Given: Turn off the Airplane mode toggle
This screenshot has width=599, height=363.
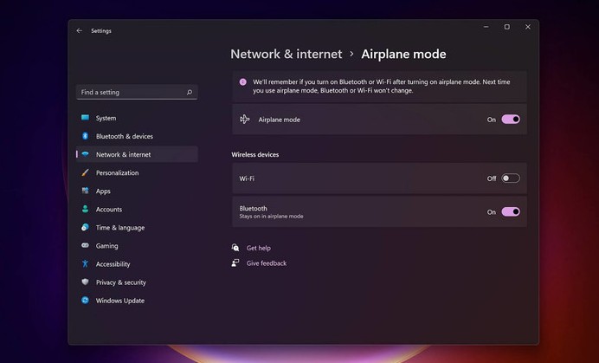Looking at the screenshot, I should [511, 120].
